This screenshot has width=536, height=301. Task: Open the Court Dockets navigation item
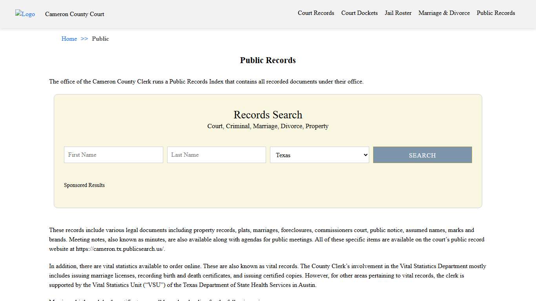pyautogui.click(x=359, y=13)
